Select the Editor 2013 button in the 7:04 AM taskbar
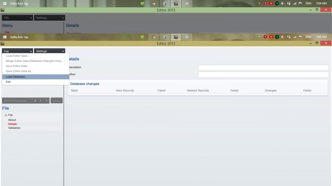The width and height of the screenshot is (332, 186). [176, 4]
